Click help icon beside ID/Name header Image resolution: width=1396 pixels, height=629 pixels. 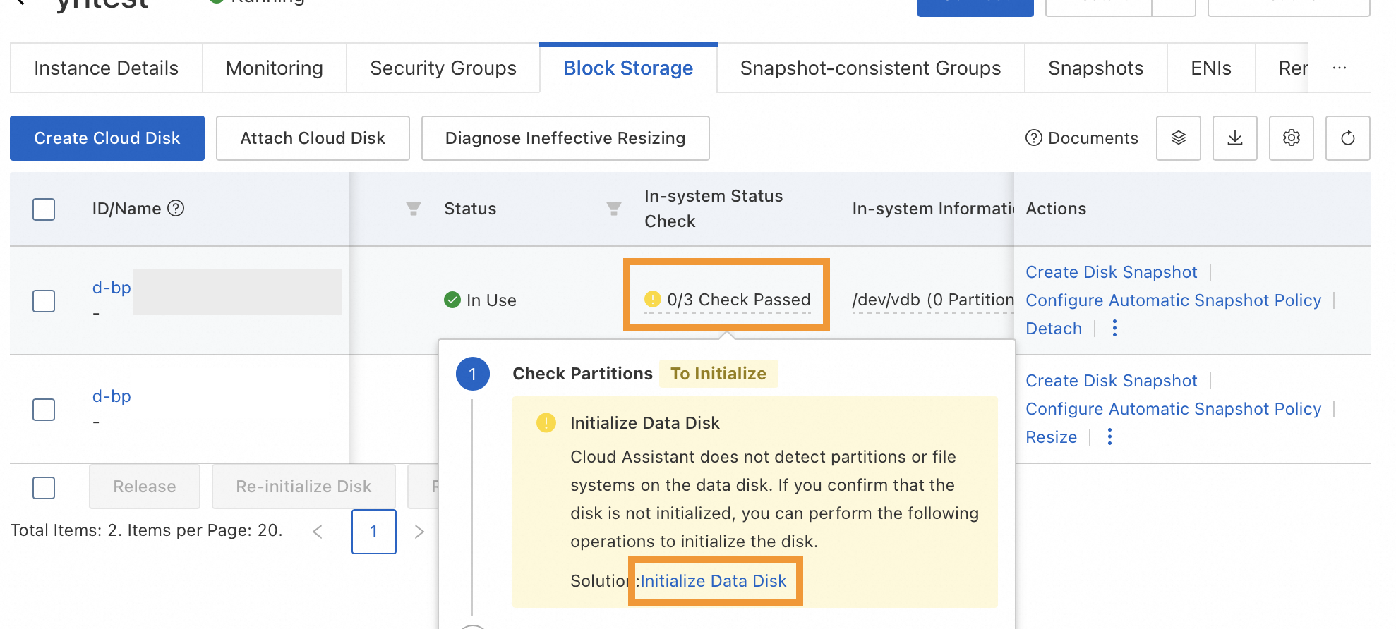tap(176, 208)
